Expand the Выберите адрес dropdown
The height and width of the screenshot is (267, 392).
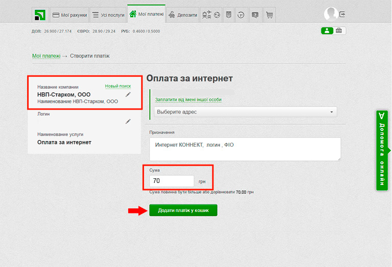(246, 112)
